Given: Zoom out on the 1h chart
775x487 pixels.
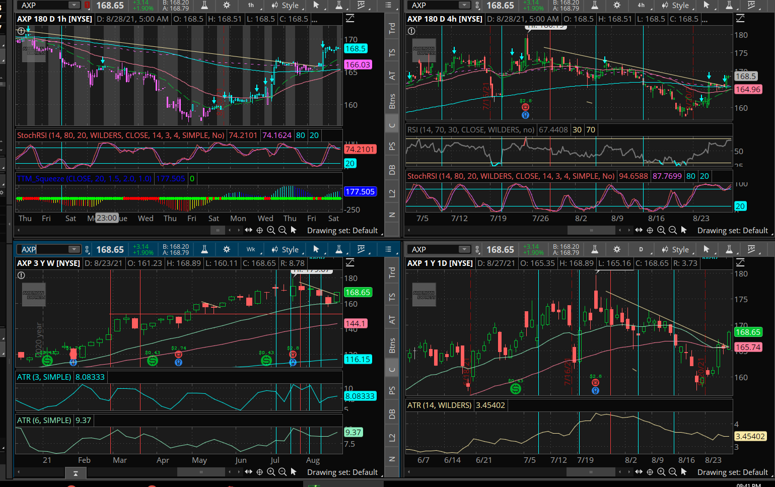Looking at the screenshot, I should click(283, 230).
